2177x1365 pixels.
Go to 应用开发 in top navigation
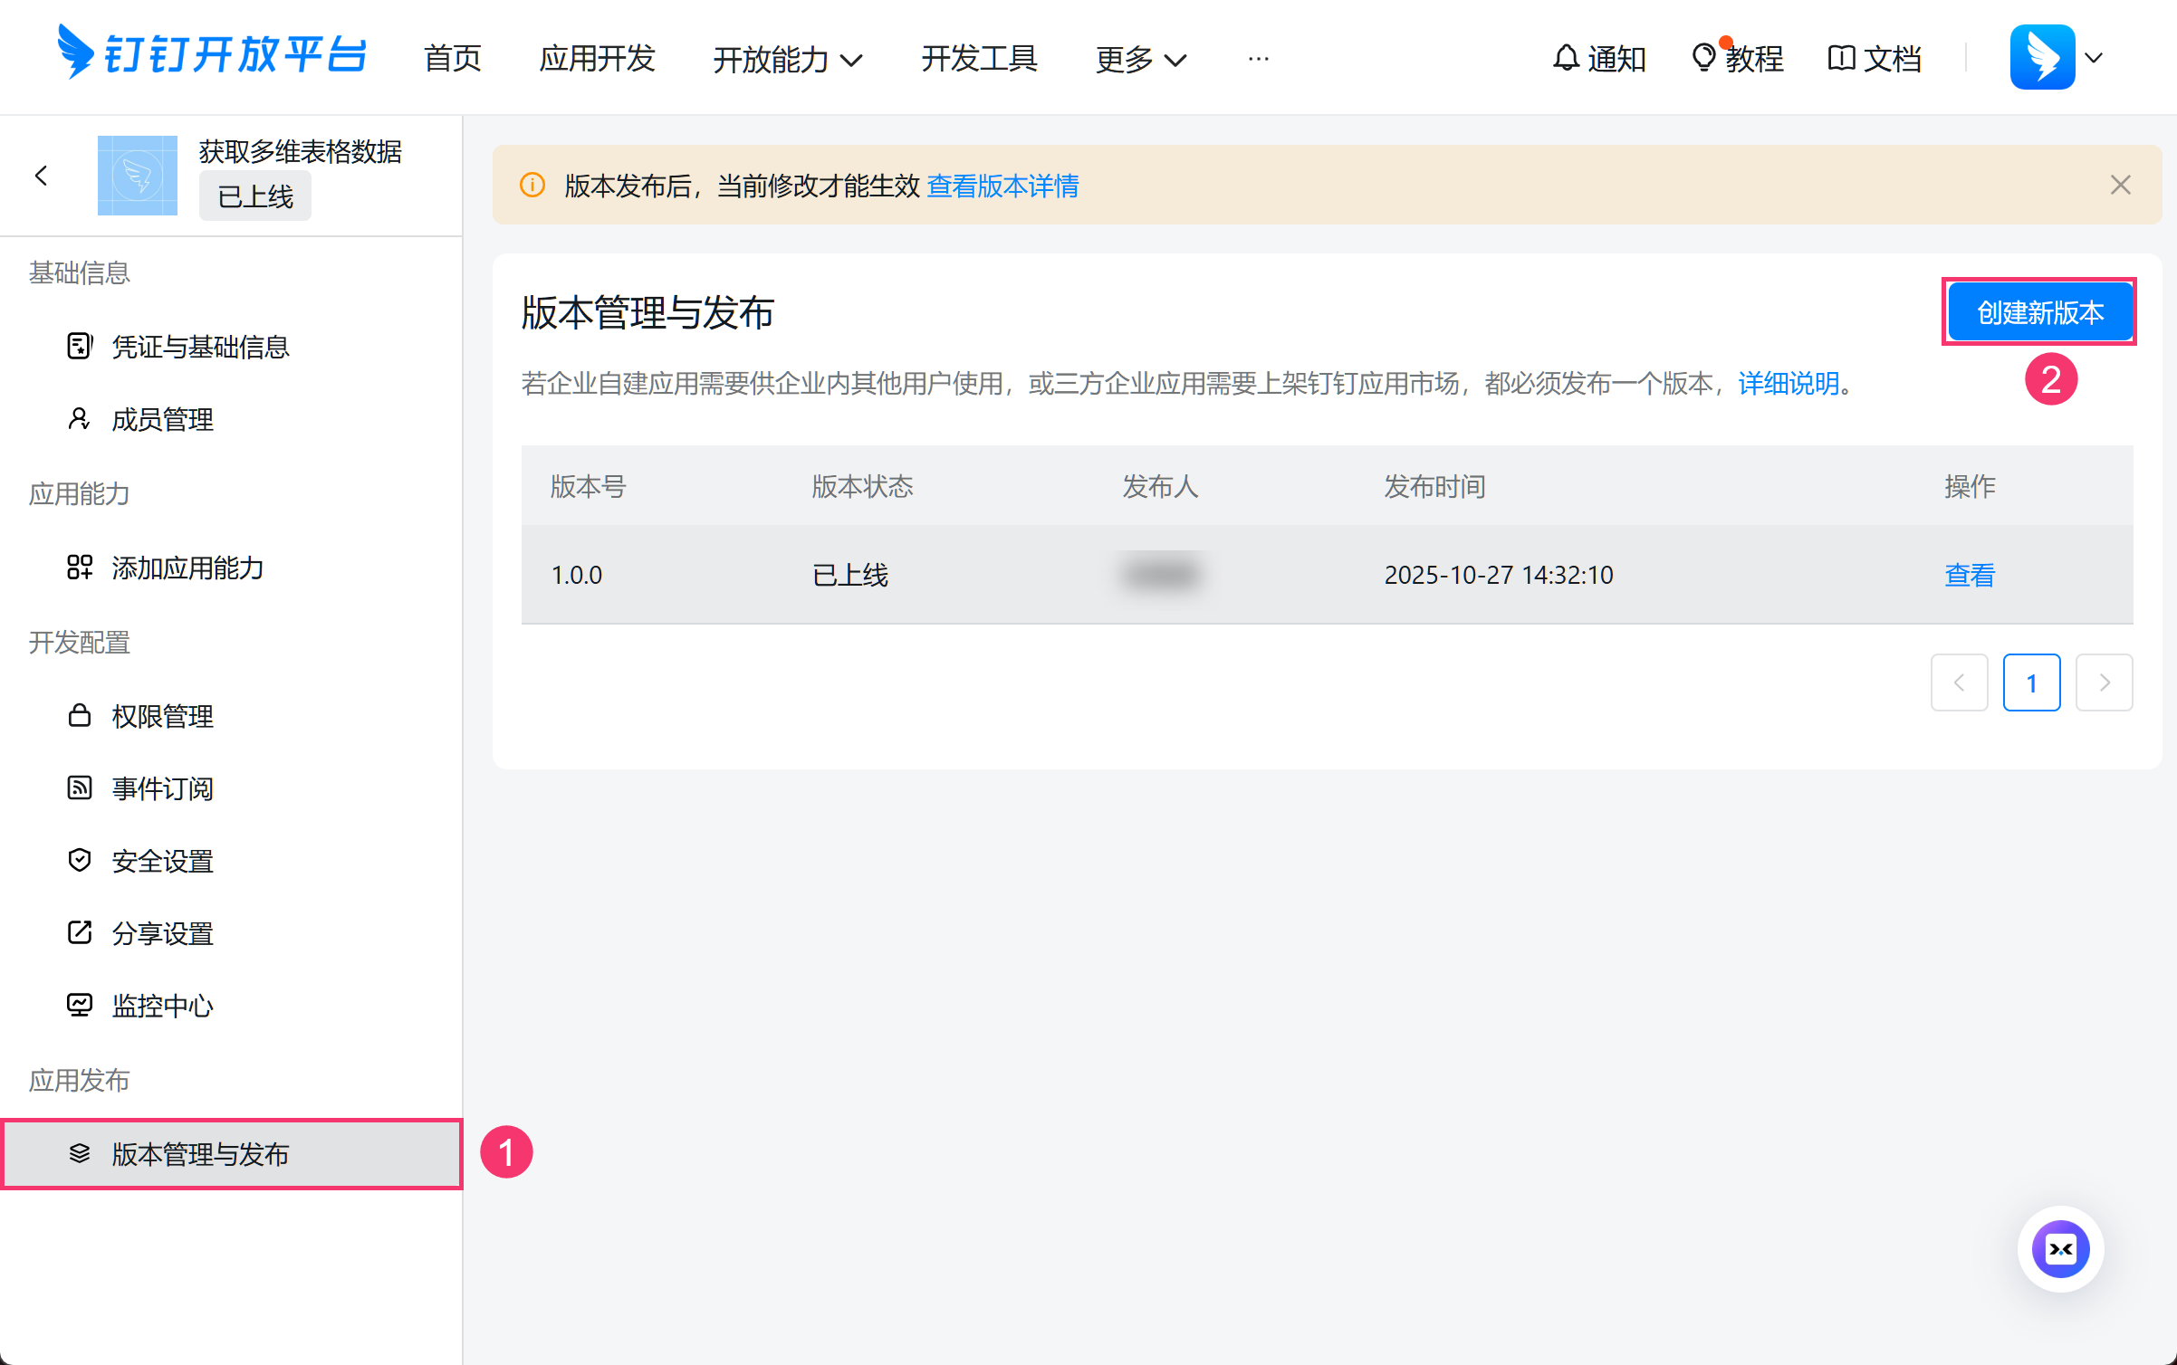pyautogui.click(x=597, y=59)
